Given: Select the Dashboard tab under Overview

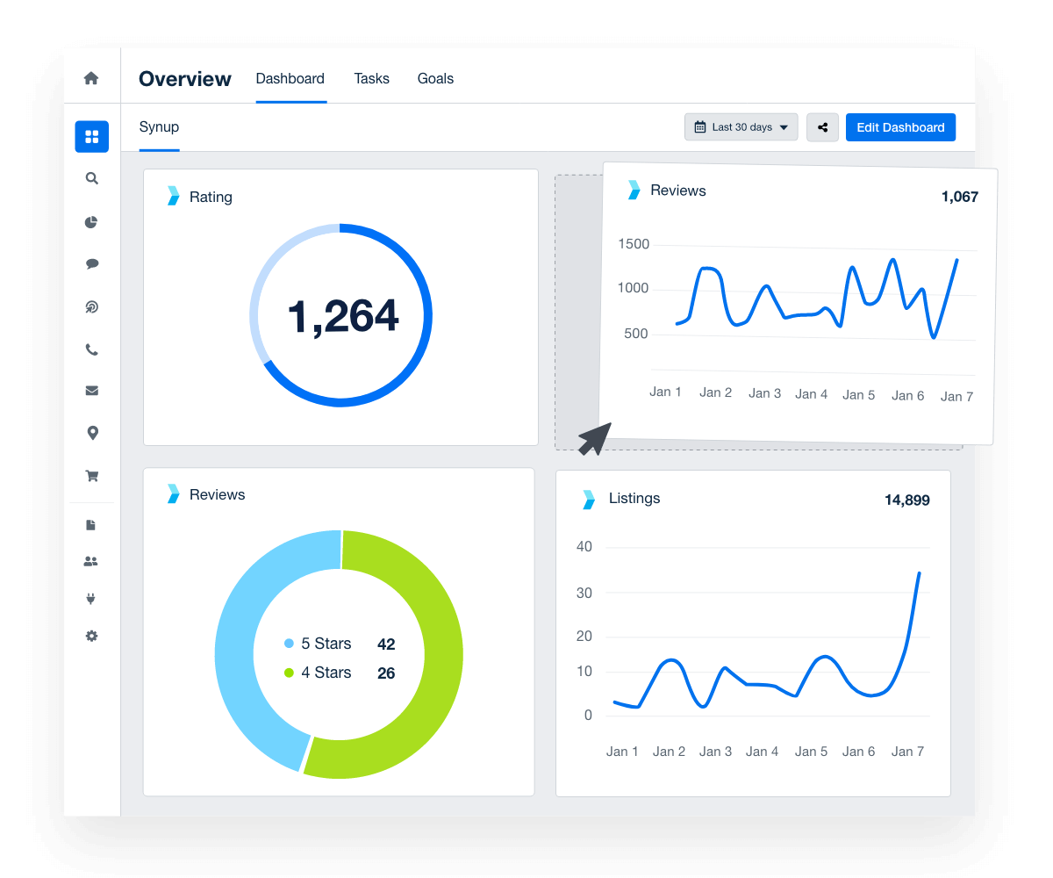Looking at the screenshot, I should pyautogui.click(x=290, y=78).
